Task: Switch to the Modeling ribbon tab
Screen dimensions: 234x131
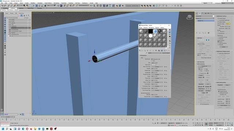Action: point(5,8)
